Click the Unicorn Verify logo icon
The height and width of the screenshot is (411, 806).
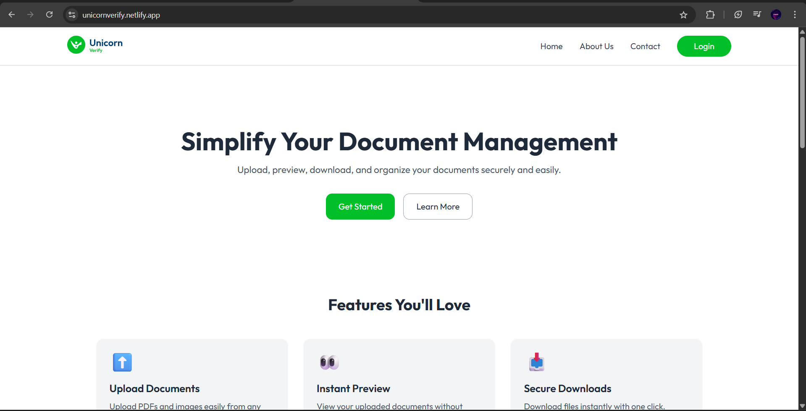tap(76, 45)
